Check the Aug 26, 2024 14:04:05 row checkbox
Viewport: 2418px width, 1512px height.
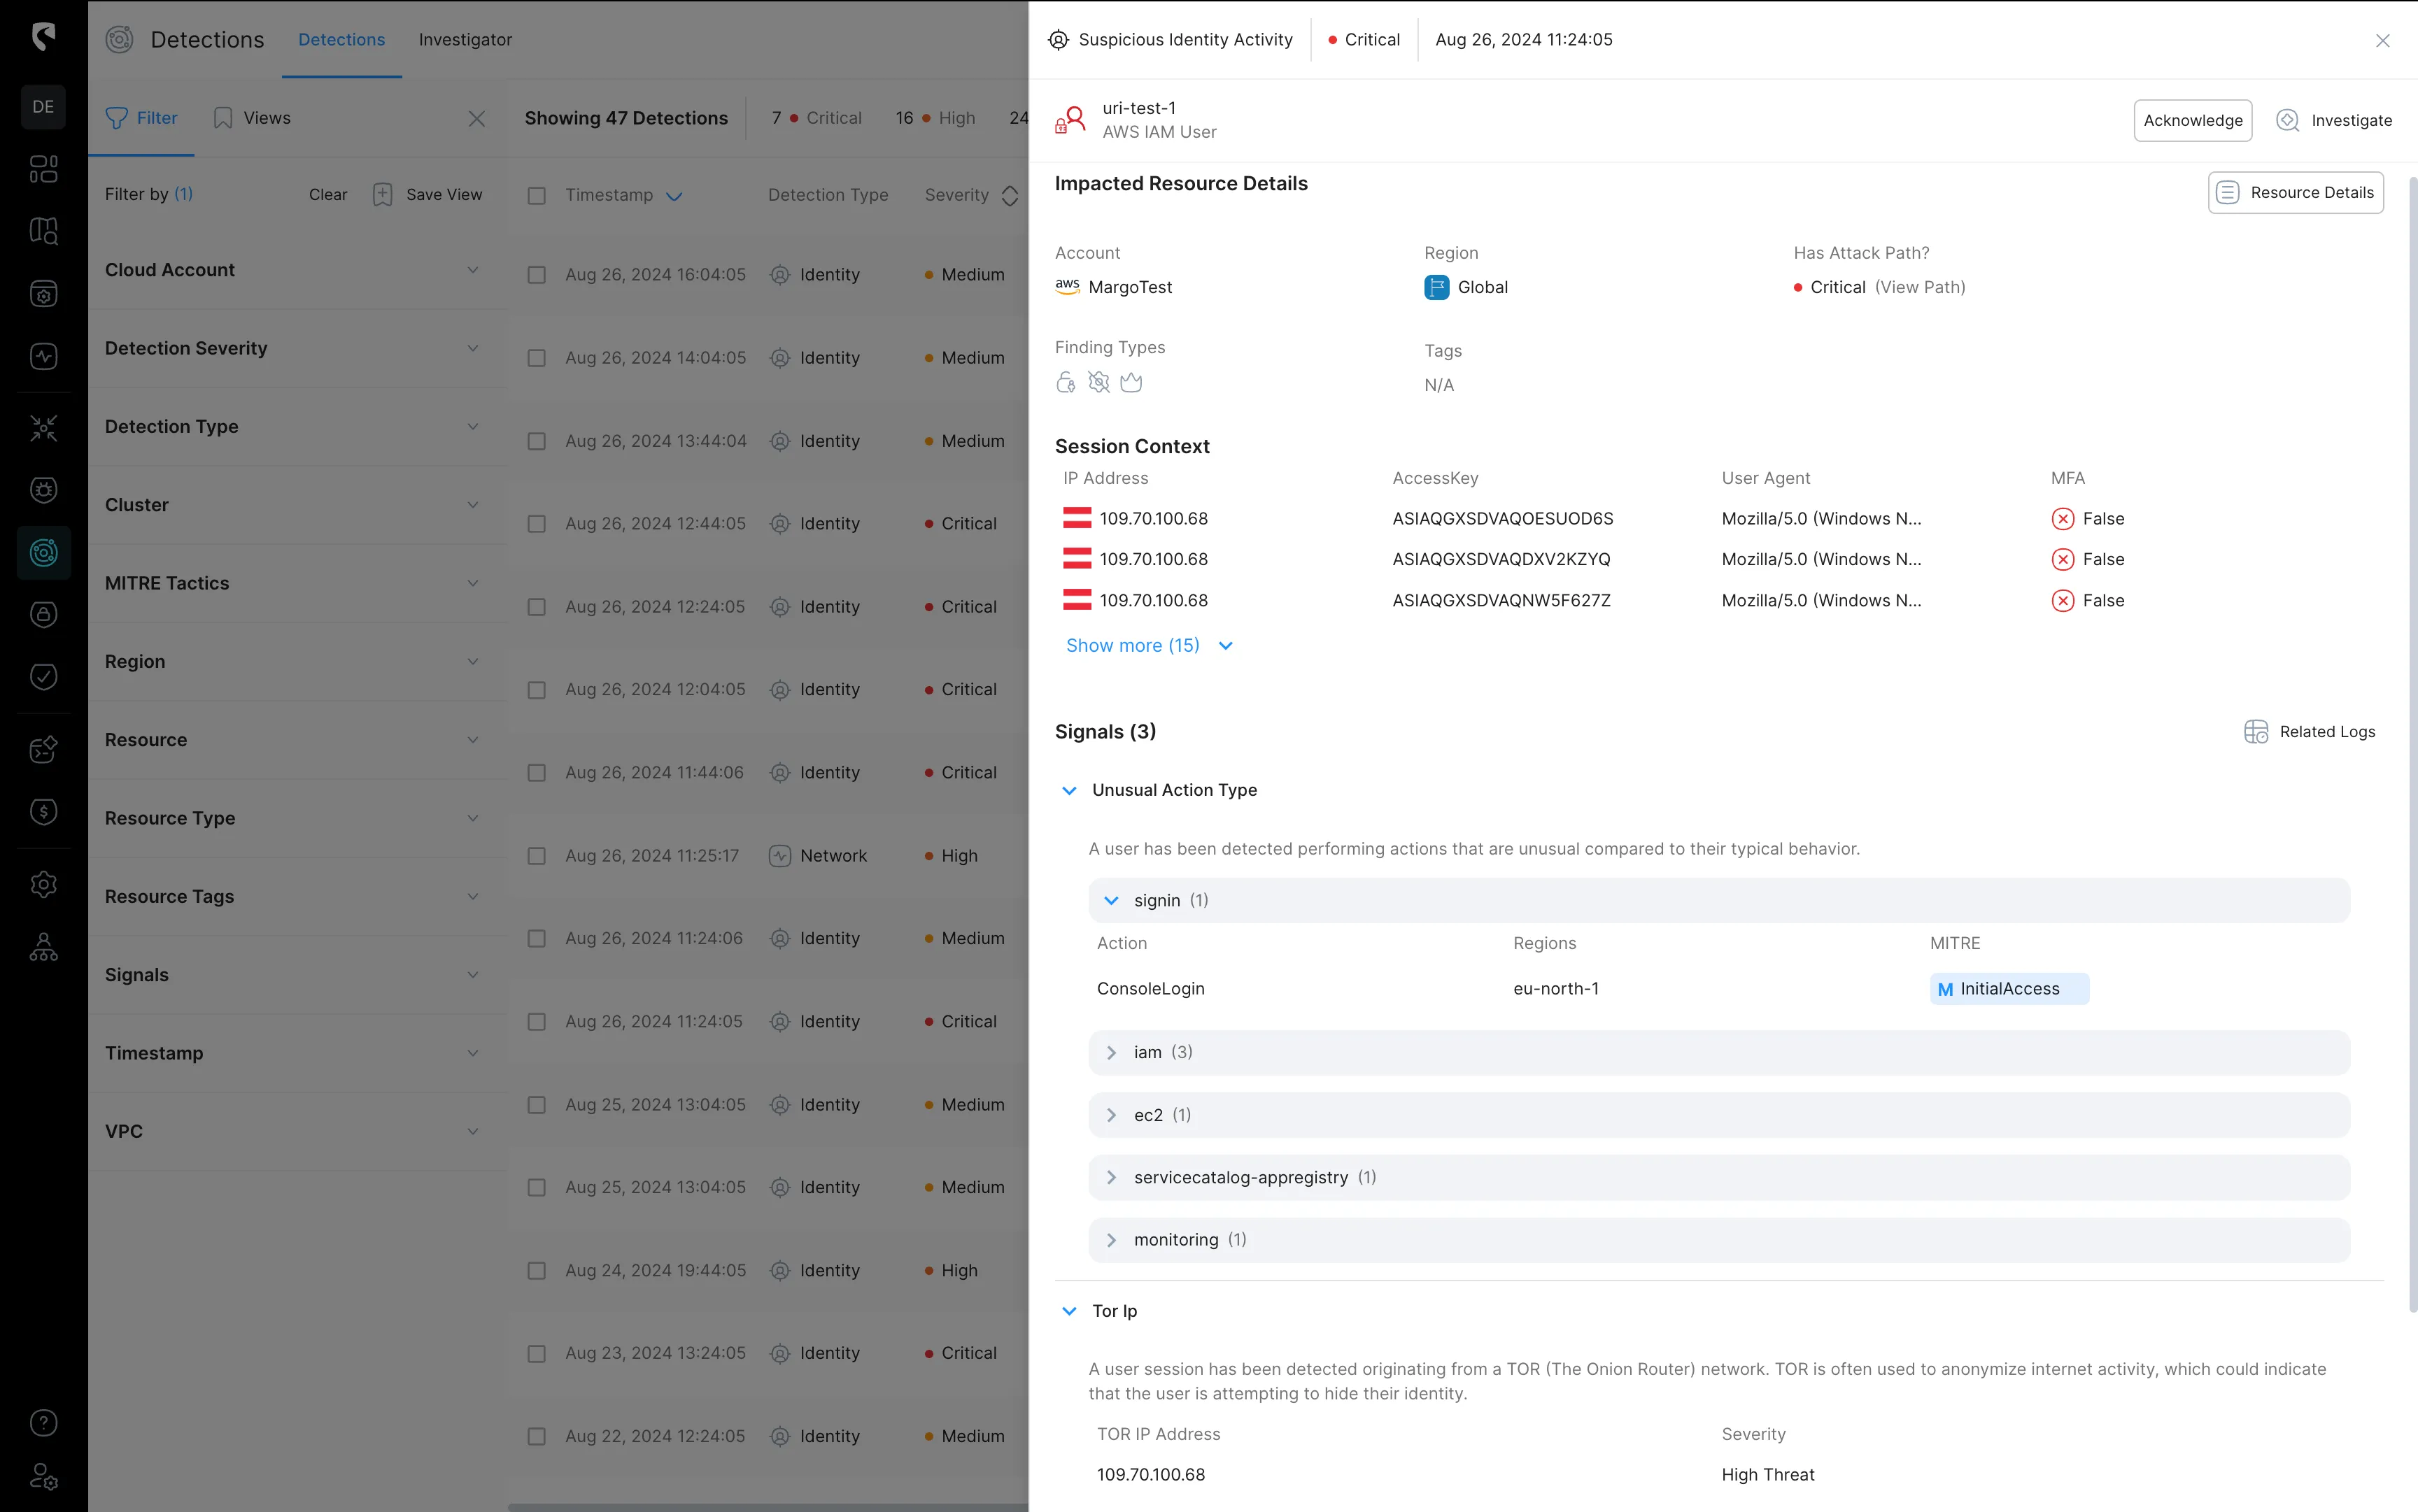[x=537, y=358]
